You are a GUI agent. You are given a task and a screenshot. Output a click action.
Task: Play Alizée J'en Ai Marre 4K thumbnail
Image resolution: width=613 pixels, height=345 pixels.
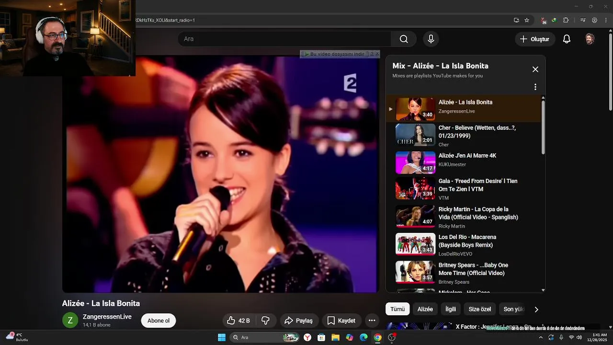(415, 162)
